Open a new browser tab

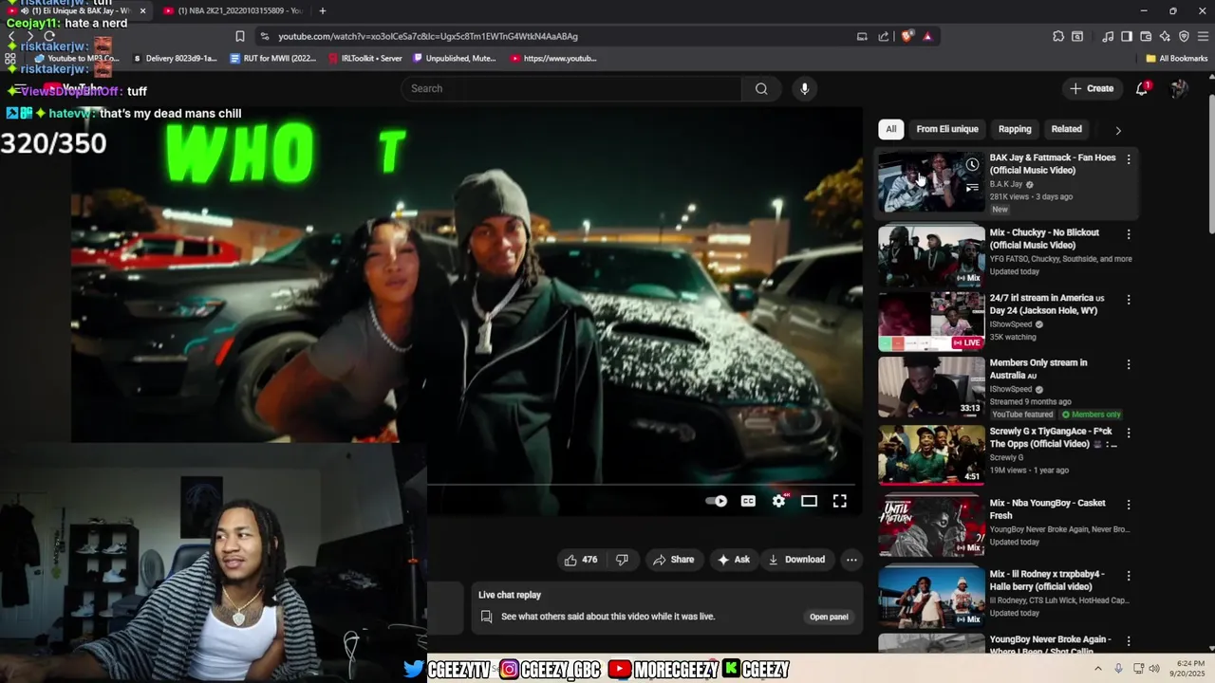[323, 10]
